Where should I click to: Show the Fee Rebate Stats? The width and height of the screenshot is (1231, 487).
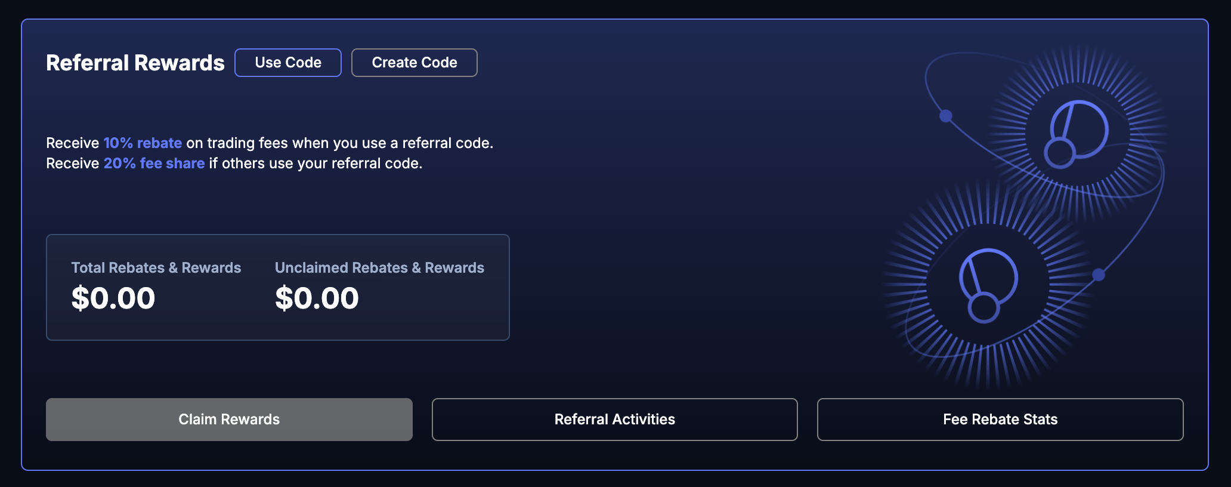[x=1000, y=420]
